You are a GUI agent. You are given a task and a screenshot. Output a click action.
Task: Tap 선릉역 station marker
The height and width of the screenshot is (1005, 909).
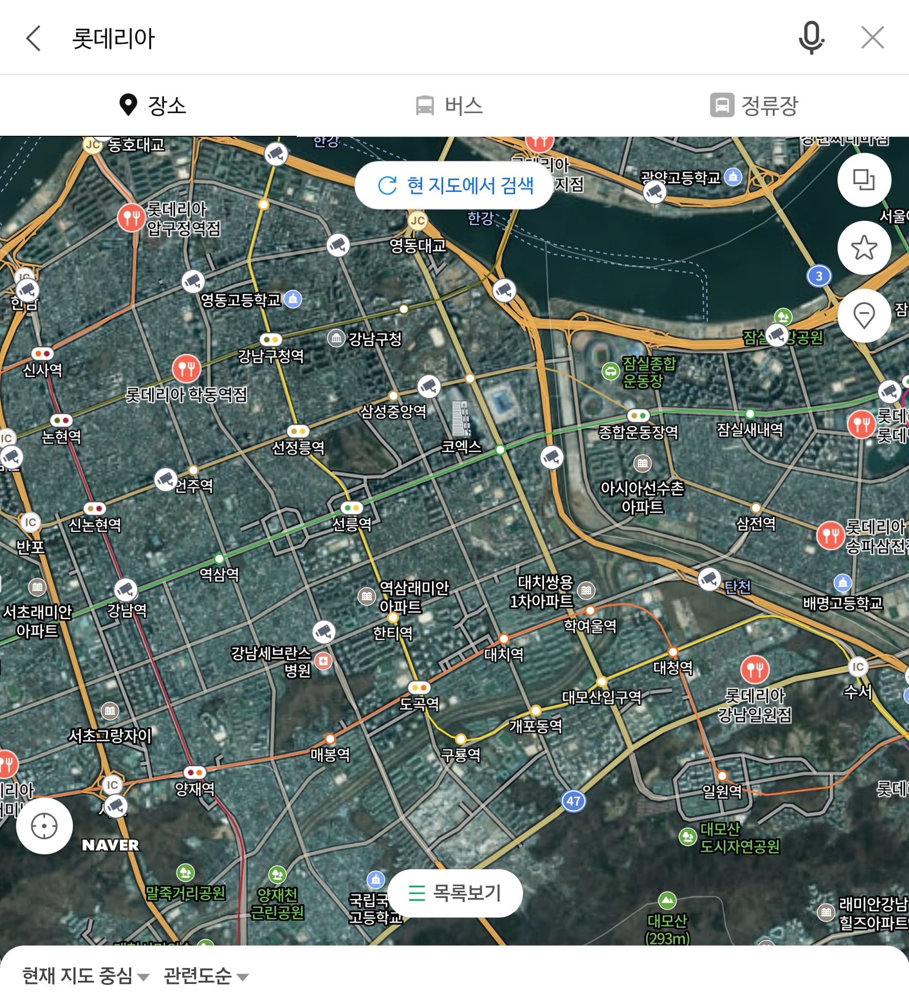[352, 508]
